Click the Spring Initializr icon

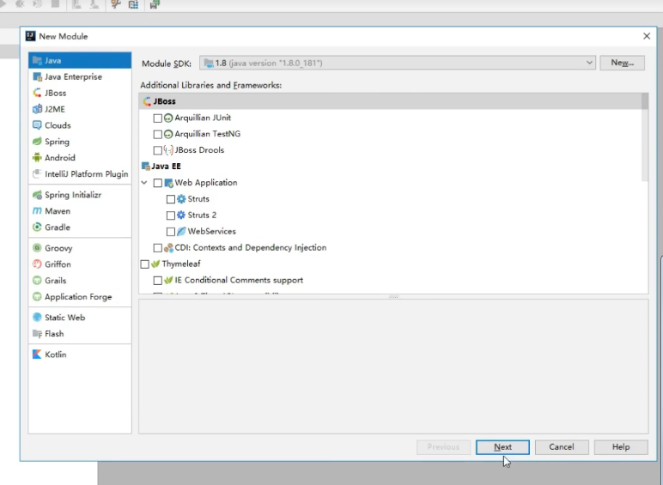(x=37, y=195)
